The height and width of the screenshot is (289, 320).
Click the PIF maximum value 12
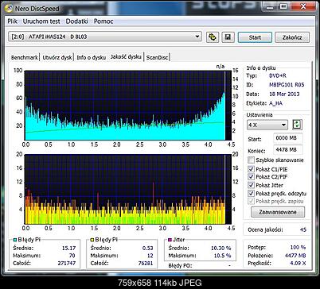150,256
